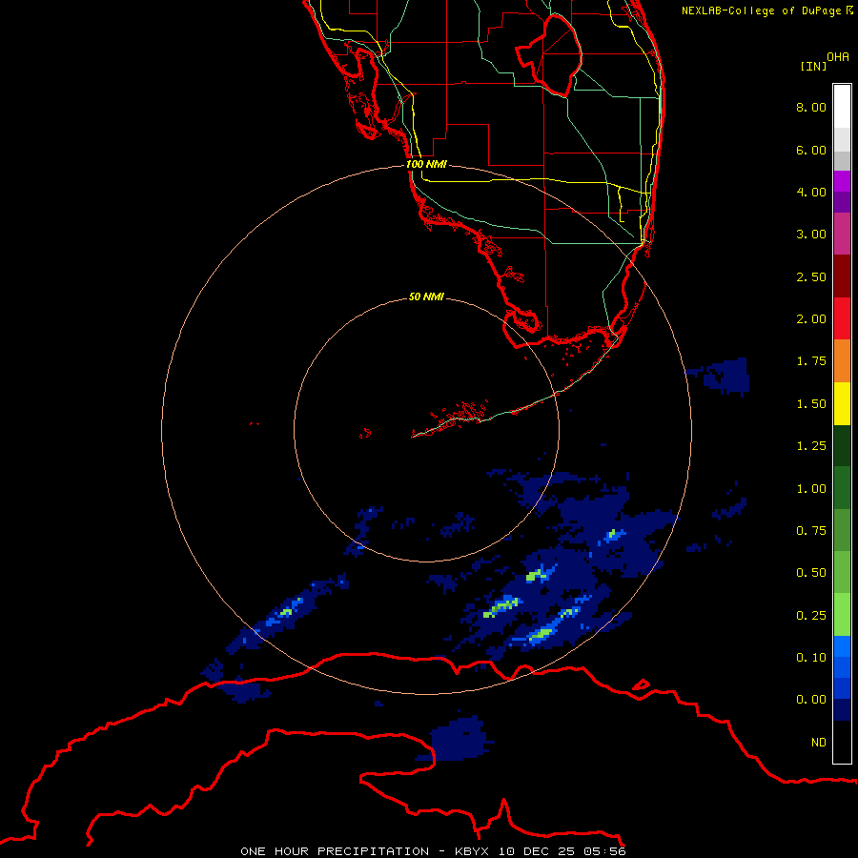This screenshot has width=858, height=858.
Task: Click the 0.10 legend value
Action: [x=811, y=658]
